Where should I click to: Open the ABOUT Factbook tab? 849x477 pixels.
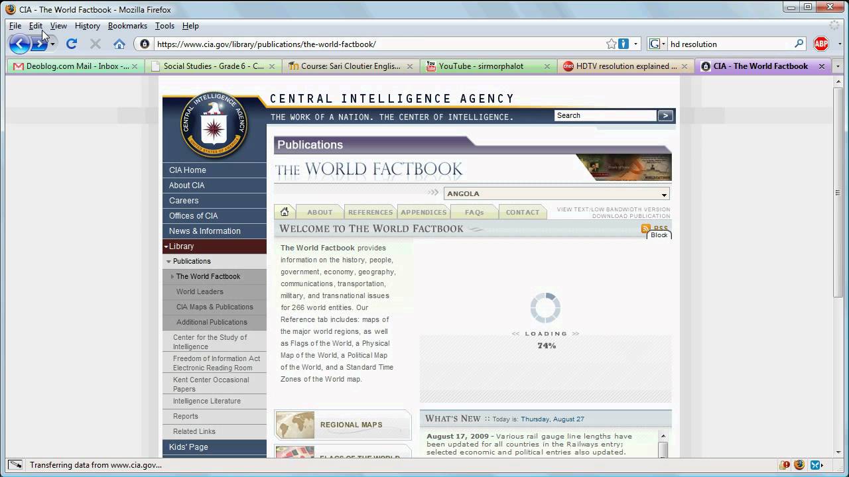[x=320, y=212]
